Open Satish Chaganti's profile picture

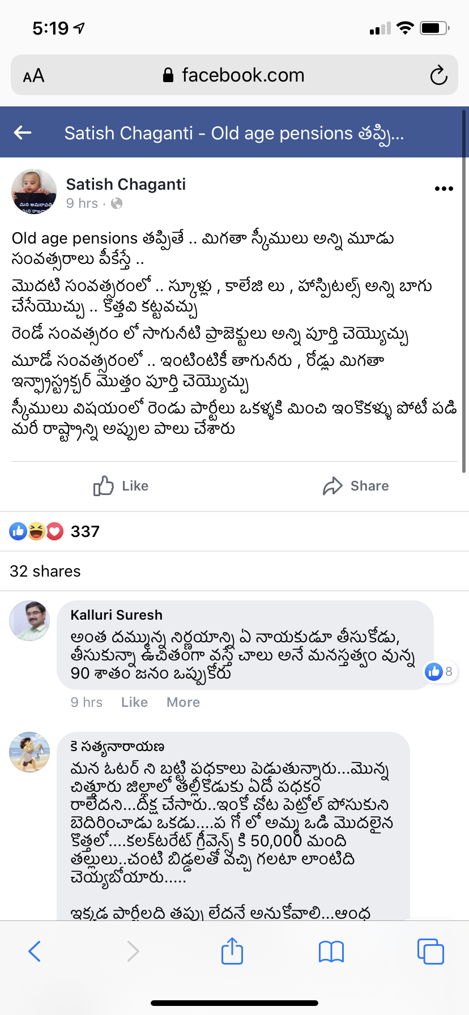(34, 191)
